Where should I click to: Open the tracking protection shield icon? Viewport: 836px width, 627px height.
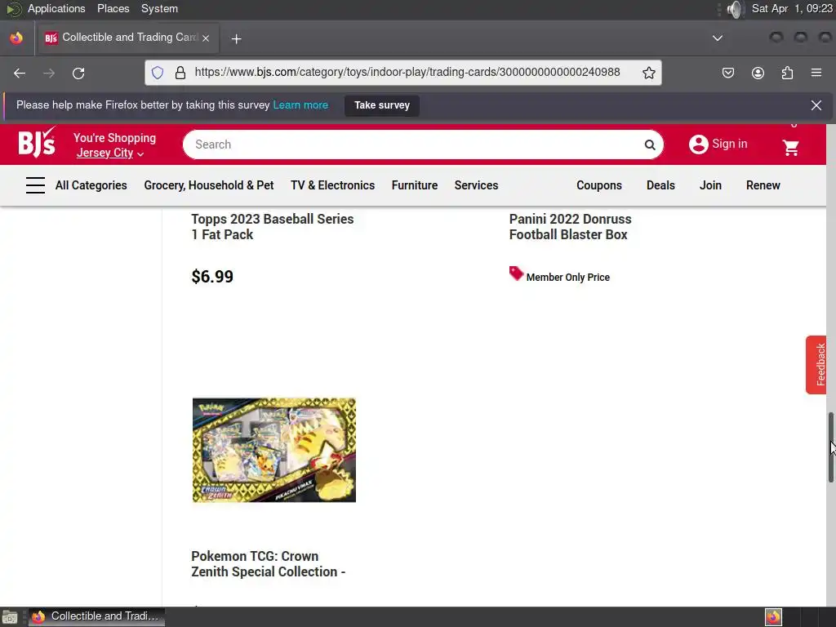158,73
